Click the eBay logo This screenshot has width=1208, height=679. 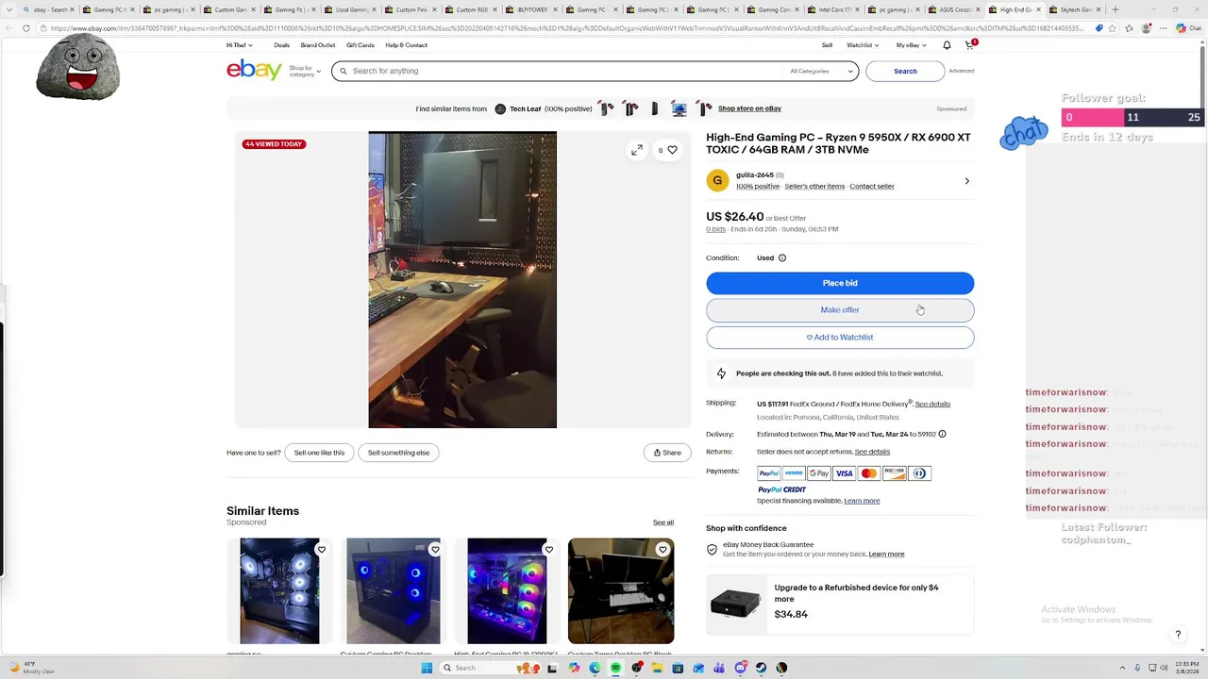254,70
